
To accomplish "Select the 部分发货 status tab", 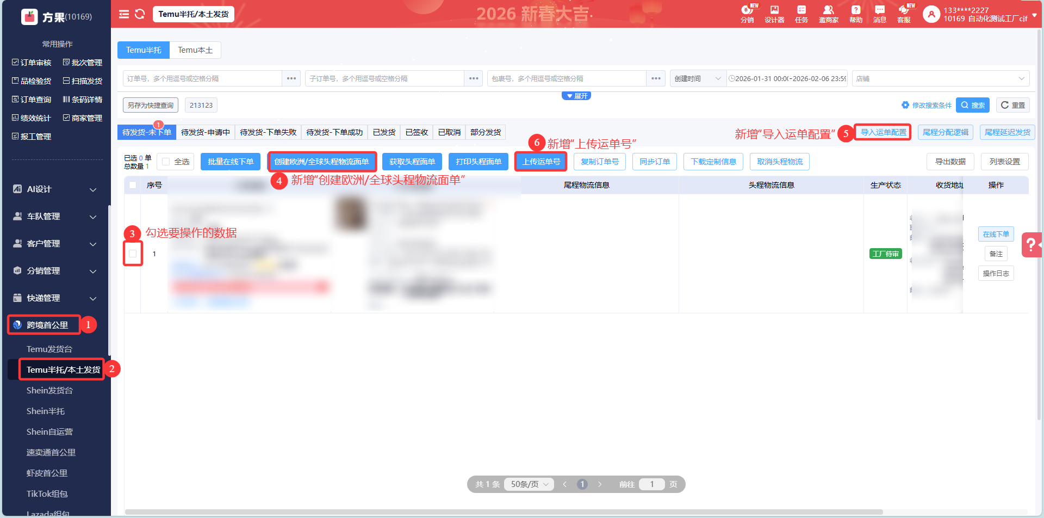I will pos(486,132).
